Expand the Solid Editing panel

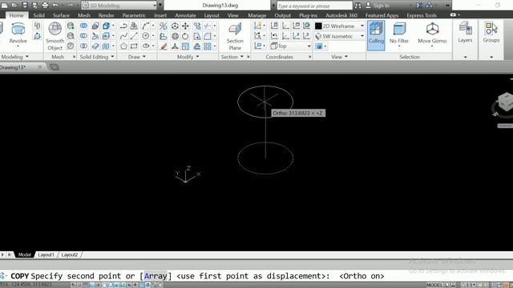click(x=97, y=57)
